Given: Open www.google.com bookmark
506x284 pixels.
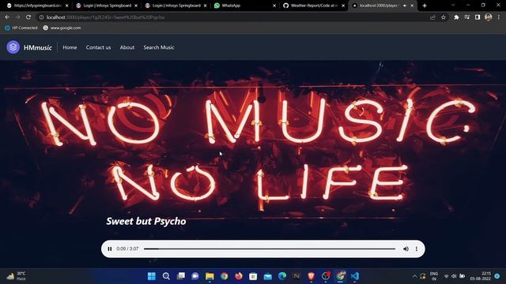Looking at the screenshot, I should pyautogui.click(x=62, y=28).
